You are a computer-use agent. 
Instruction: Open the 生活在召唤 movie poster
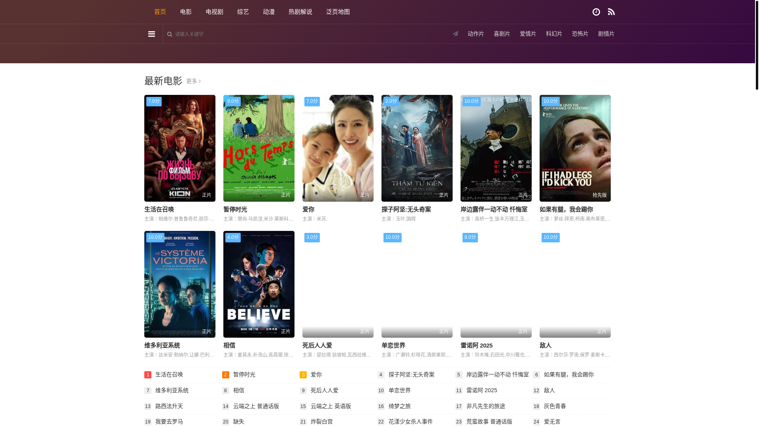click(x=180, y=148)
